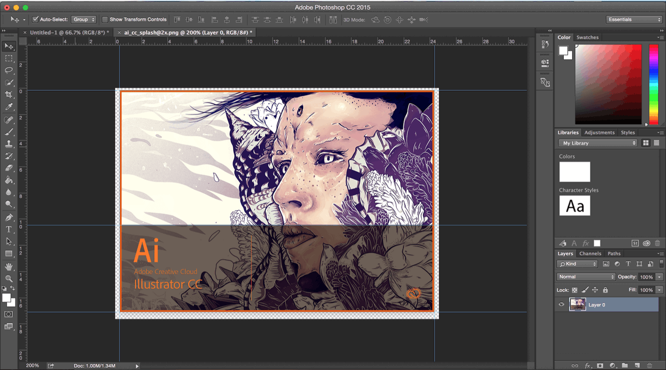Toggle pixel layer filter
The height and width of the screenshot is (370, 666).
tap(606, 264)
